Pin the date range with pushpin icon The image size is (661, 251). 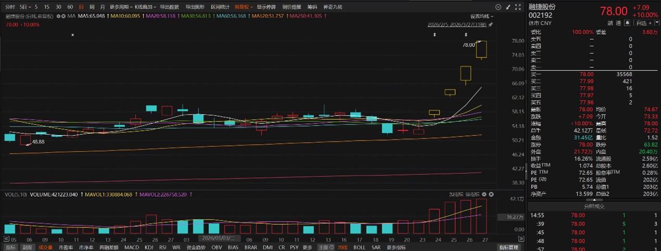[490, 24]
